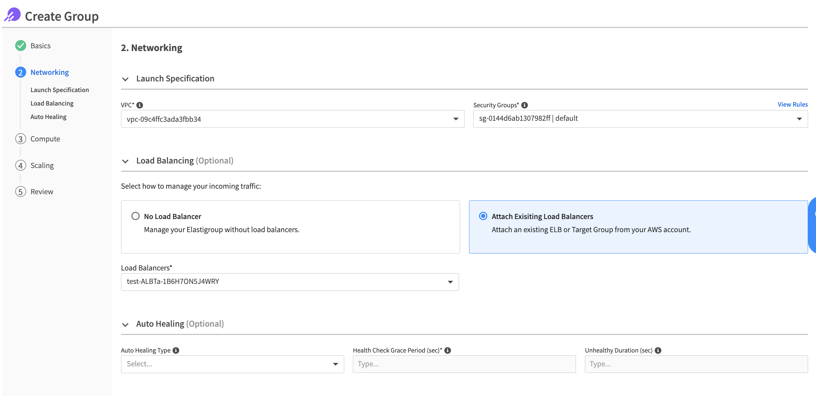This screenshot has height=396, width=816.
Task: Select the Attach Existing Load Balancers radio button
Action: coord(482,216)
